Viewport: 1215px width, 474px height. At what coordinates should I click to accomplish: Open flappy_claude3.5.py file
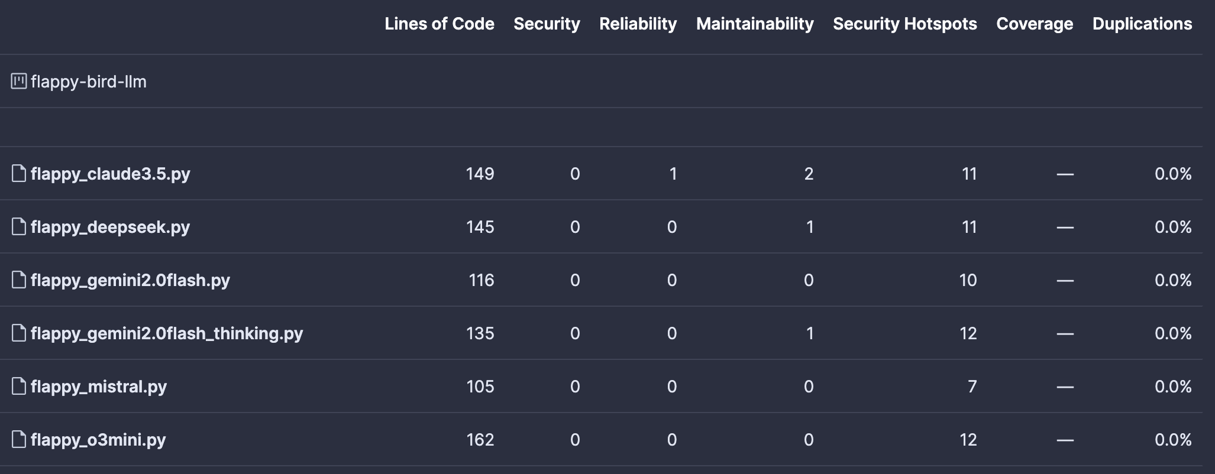point(111,174)
